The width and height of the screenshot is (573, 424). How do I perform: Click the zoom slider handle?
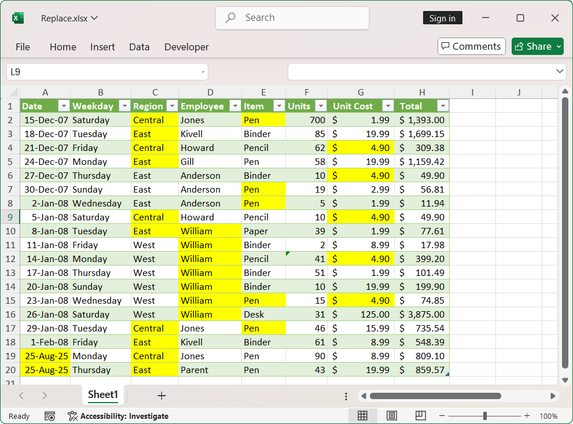tap(484, 416)
